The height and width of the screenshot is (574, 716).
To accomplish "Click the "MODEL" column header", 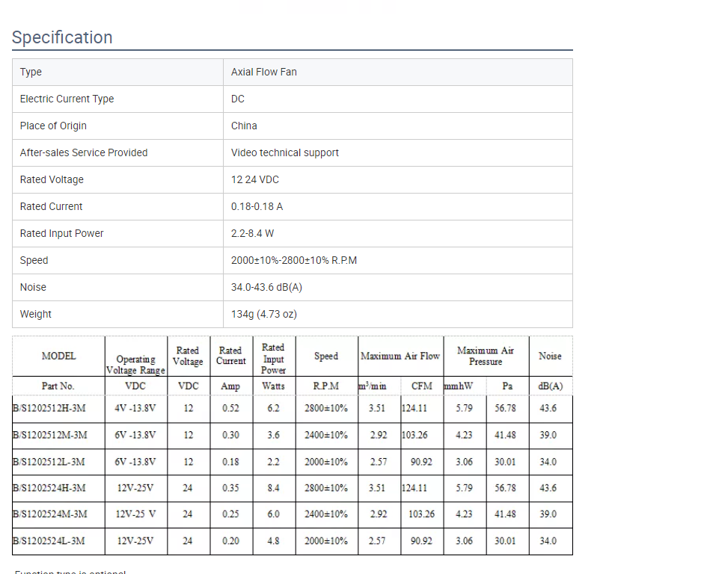I will tap(59, 356).
